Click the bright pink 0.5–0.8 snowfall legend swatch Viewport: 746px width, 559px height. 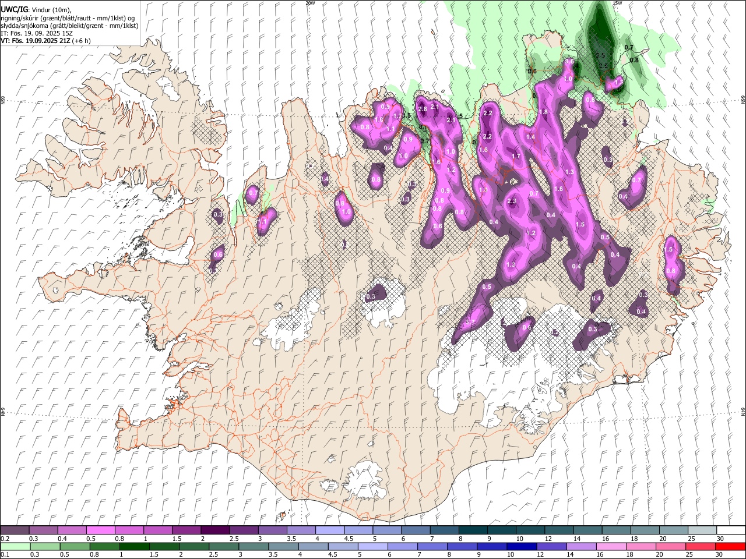tap(100, 530)
